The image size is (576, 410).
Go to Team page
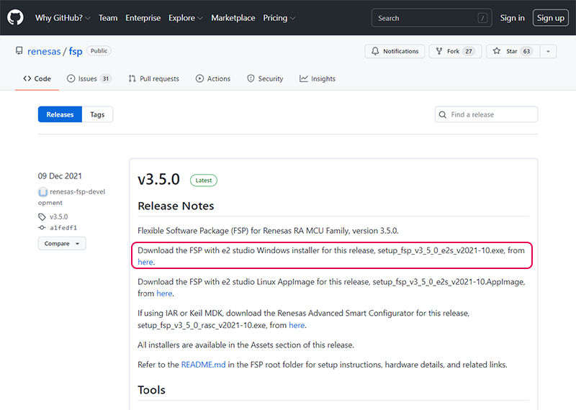pyautogui.click(x=108, y=17)
